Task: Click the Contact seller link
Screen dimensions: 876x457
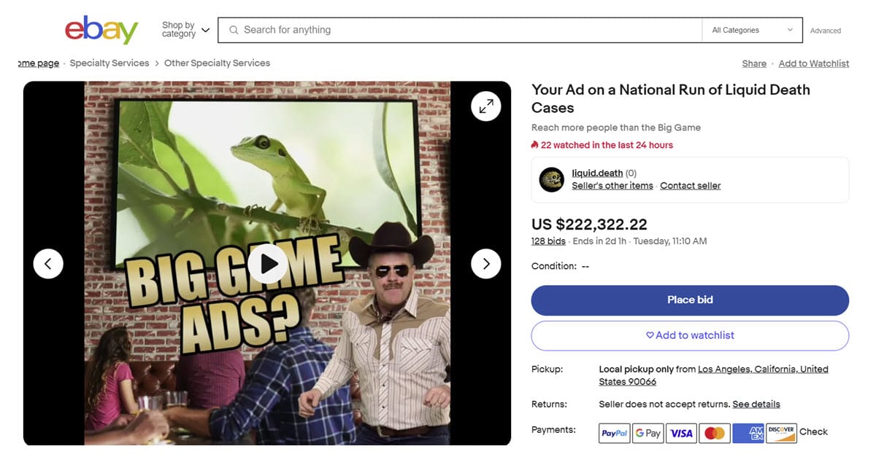Action: [x=690, y=186]
